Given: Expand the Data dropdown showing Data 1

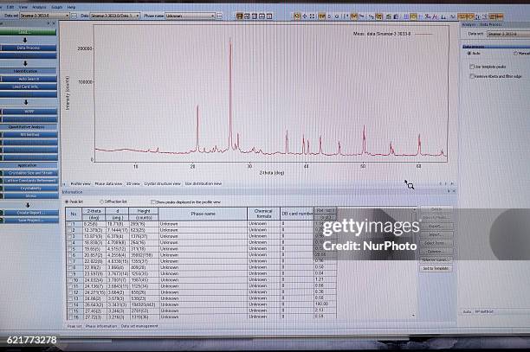Looking at the screenshot, I should (137, 16).
